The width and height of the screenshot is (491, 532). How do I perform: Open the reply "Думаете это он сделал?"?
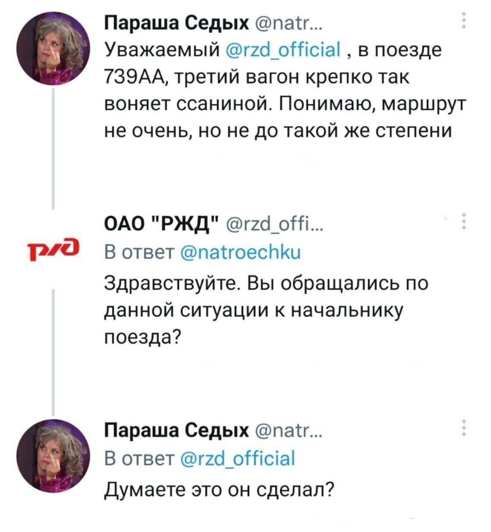219,489
